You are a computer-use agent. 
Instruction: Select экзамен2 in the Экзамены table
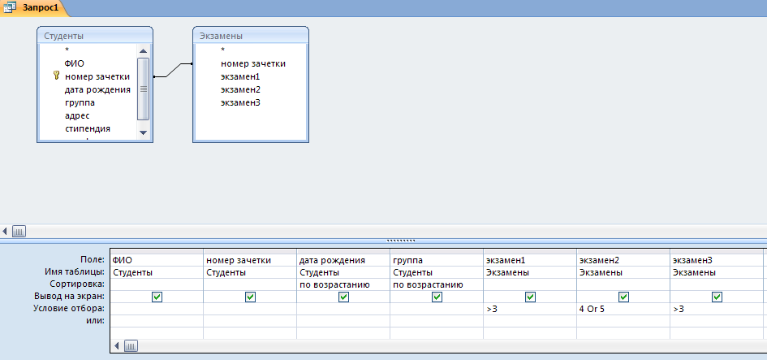pyautogui.click(x=240, y=89)
